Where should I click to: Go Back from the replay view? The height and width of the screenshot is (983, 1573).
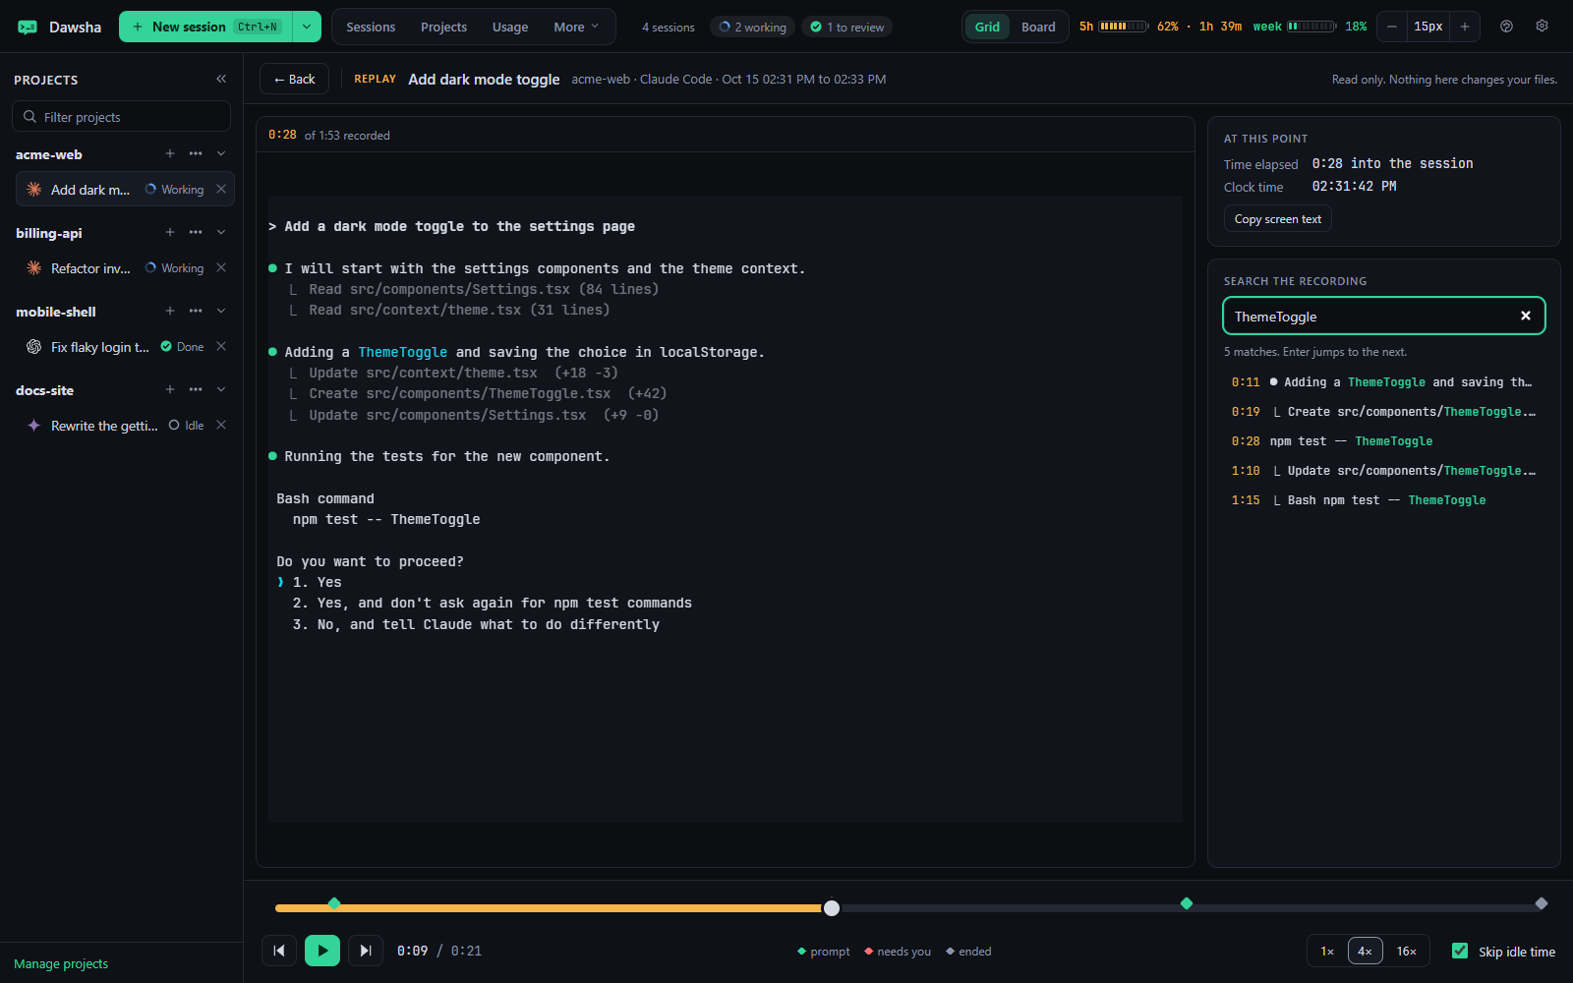click(294, 79)
